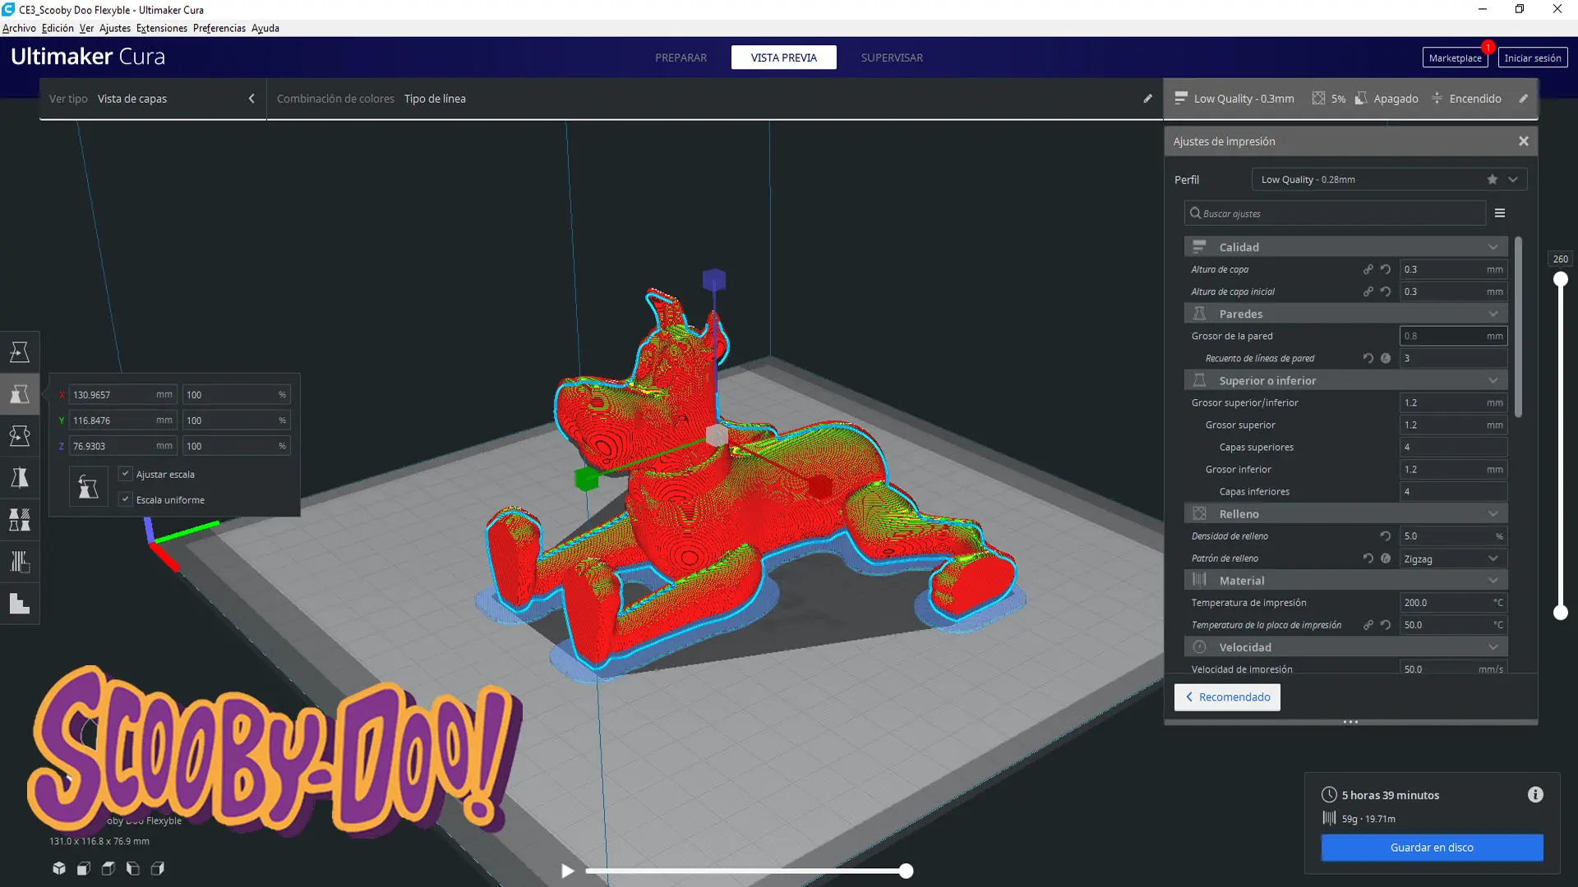Click Temperatura de impresión value field

[x=1453, y=603]
